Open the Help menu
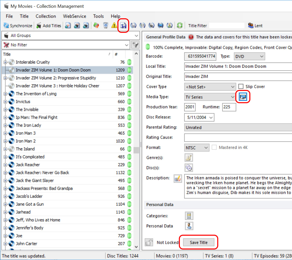 tap(115, 16)
